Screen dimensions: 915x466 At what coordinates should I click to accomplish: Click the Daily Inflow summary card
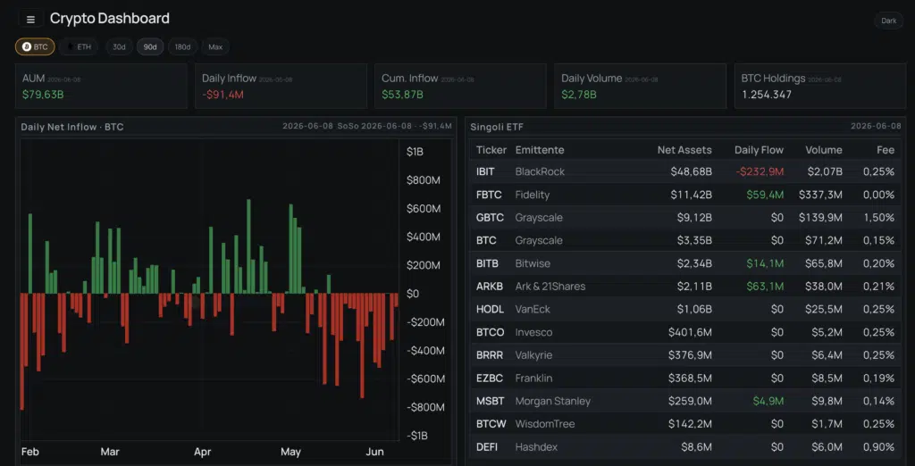[x=281, y=87]
